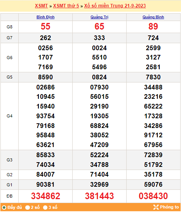Click Quảng Bình special prize 038430
Image resolution: width=181 pixels, height=212 pixels.
tap(153, 196)
